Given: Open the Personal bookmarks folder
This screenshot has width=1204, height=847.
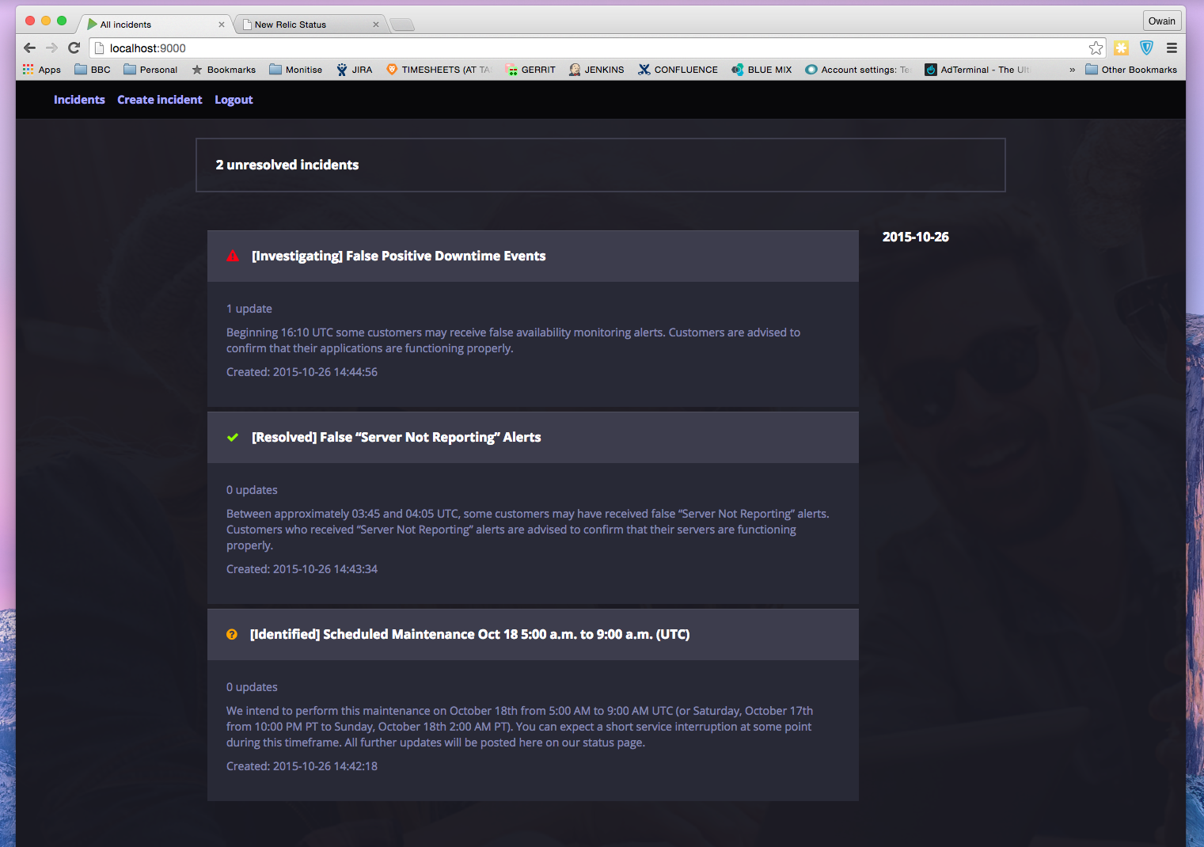Looking at the screenshot, I should 150,70.
